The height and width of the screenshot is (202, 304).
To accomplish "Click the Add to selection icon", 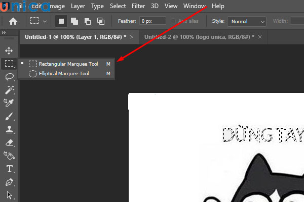I will [x=74, y=21].
